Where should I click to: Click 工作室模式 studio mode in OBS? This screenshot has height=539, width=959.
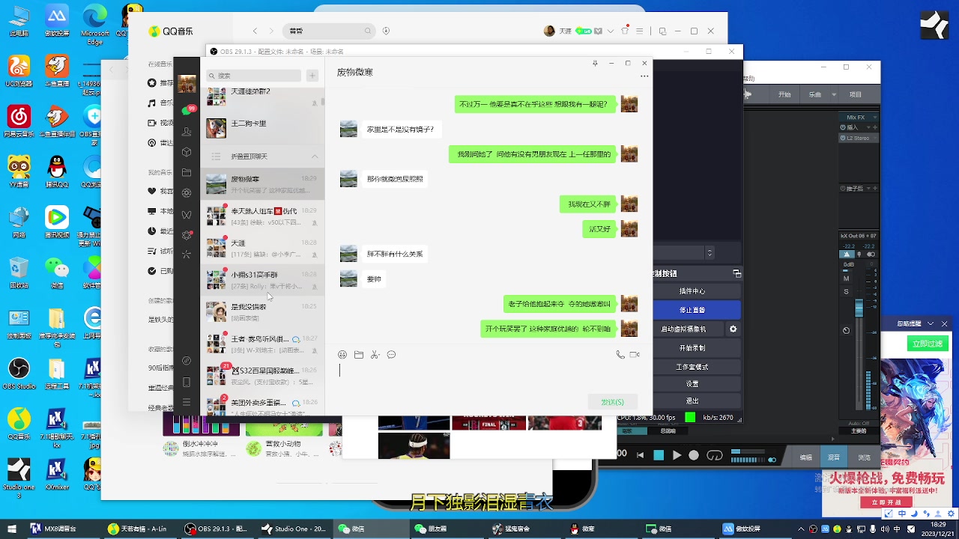point(692,367)
